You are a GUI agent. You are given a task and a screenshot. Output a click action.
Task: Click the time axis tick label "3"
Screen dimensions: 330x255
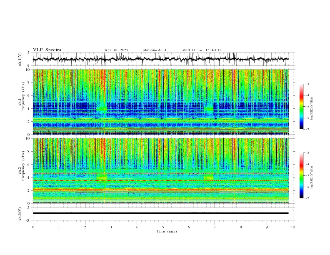(111, 227)
